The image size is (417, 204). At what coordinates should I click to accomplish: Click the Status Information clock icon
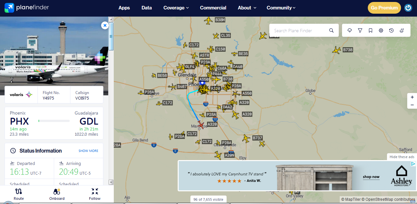pyautogui.click(x=13, y=151)
